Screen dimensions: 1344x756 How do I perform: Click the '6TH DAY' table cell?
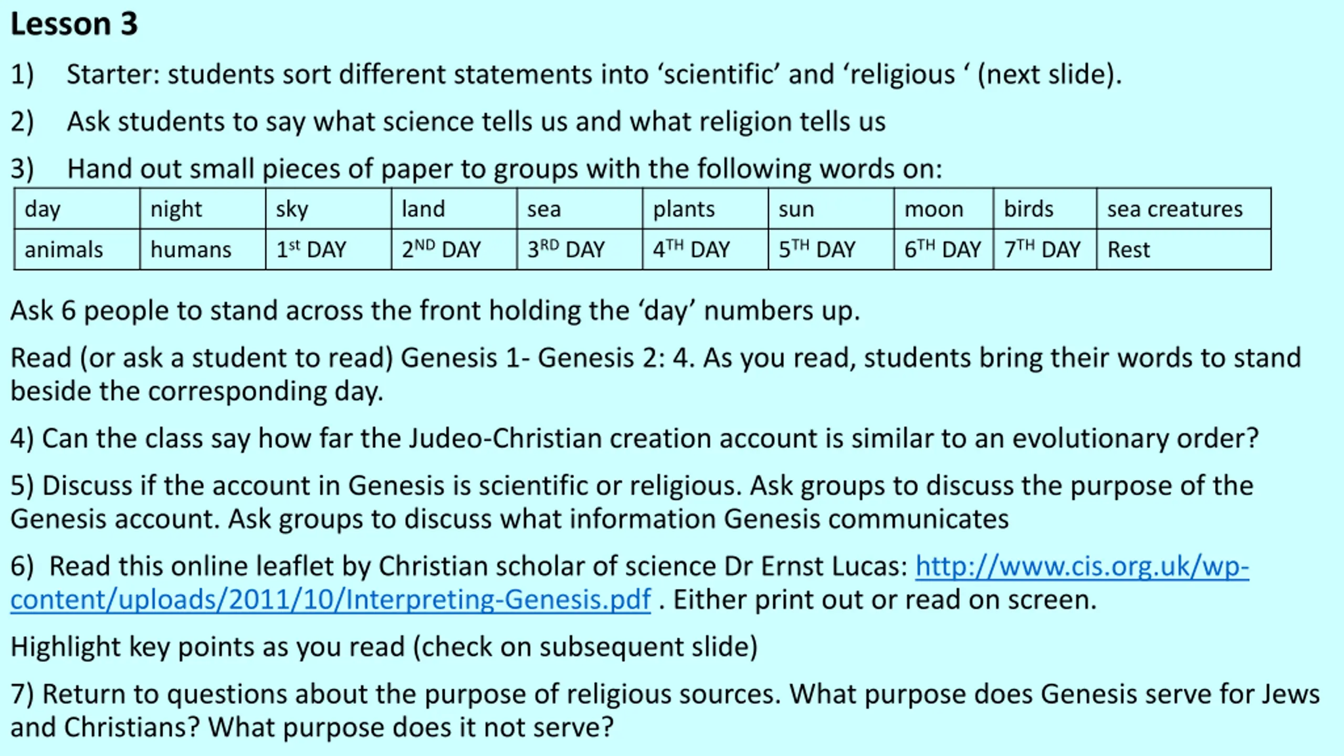(x=944, y=249)
